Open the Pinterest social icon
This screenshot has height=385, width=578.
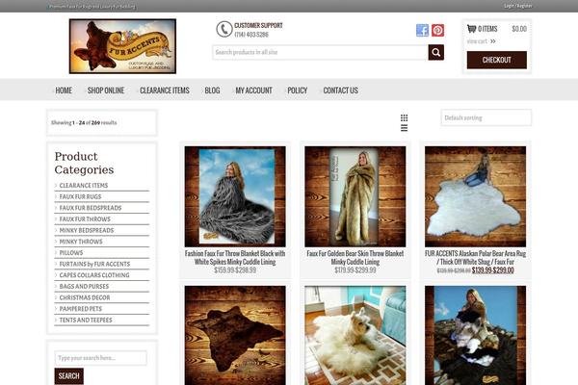(x=437, y=30)
